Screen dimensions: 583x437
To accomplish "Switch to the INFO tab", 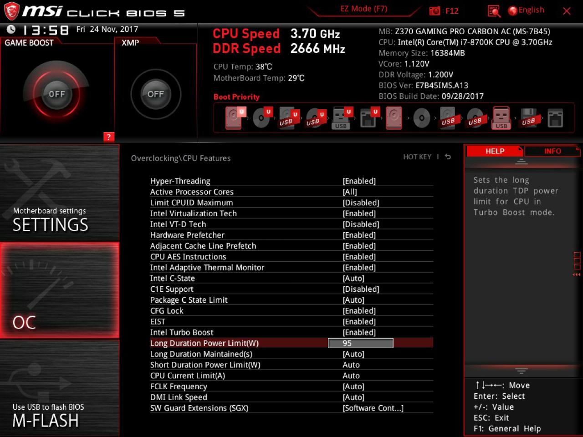I will coord(552,151).
